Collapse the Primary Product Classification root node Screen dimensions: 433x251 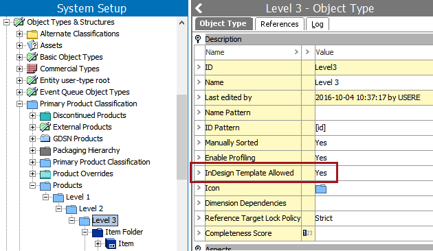coord(20,104)
